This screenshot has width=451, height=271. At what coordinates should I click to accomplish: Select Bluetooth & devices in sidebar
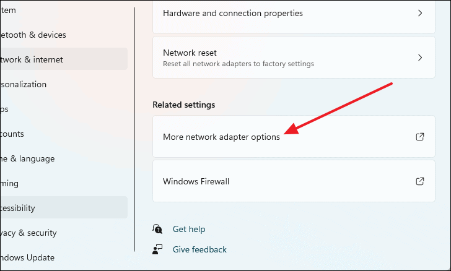(x=64, y=35)
